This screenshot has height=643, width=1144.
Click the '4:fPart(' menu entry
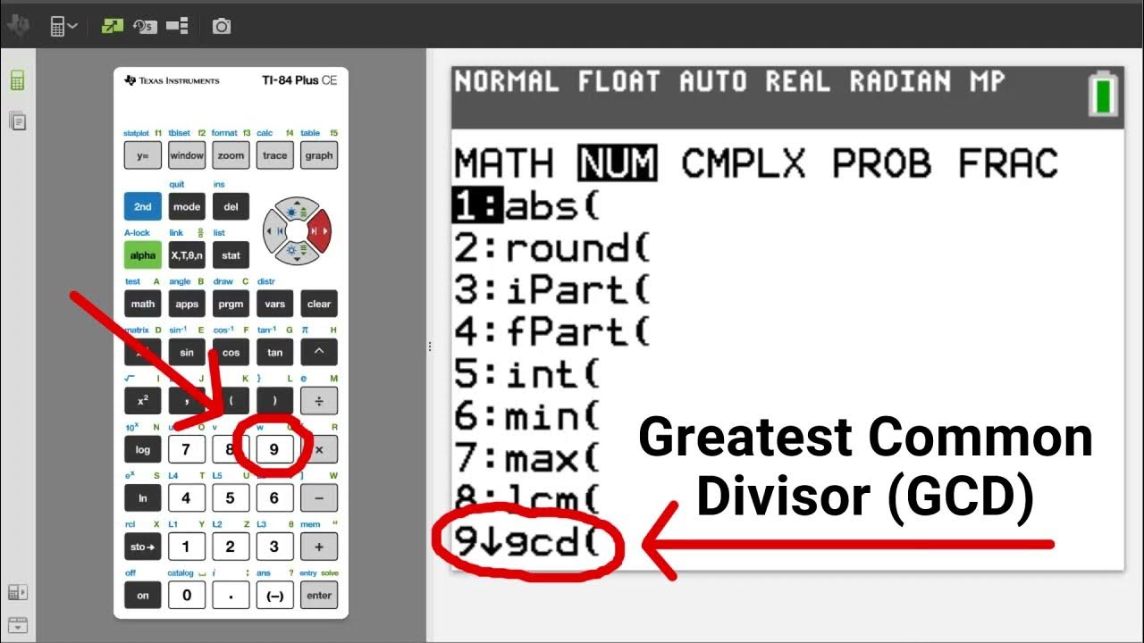coord(553,332)
